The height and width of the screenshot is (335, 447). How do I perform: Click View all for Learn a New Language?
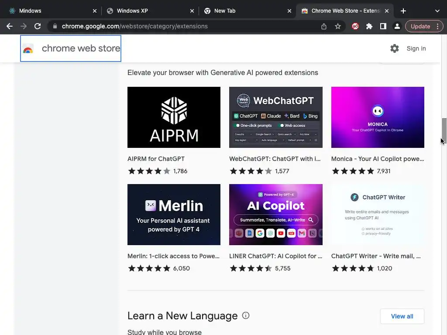[402, 316]
